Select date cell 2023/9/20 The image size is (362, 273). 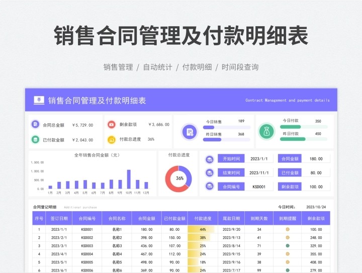tap(231, 229)
